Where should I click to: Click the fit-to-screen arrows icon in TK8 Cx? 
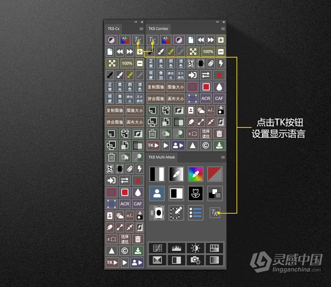coord(112,63)
